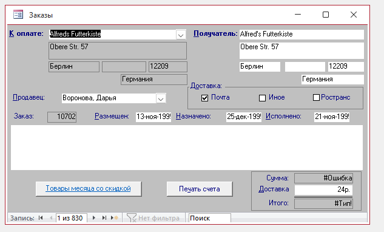Viewport: 384px width, 232px height.
Task: Minimize the Заказы window
Action: coord(298,15)
